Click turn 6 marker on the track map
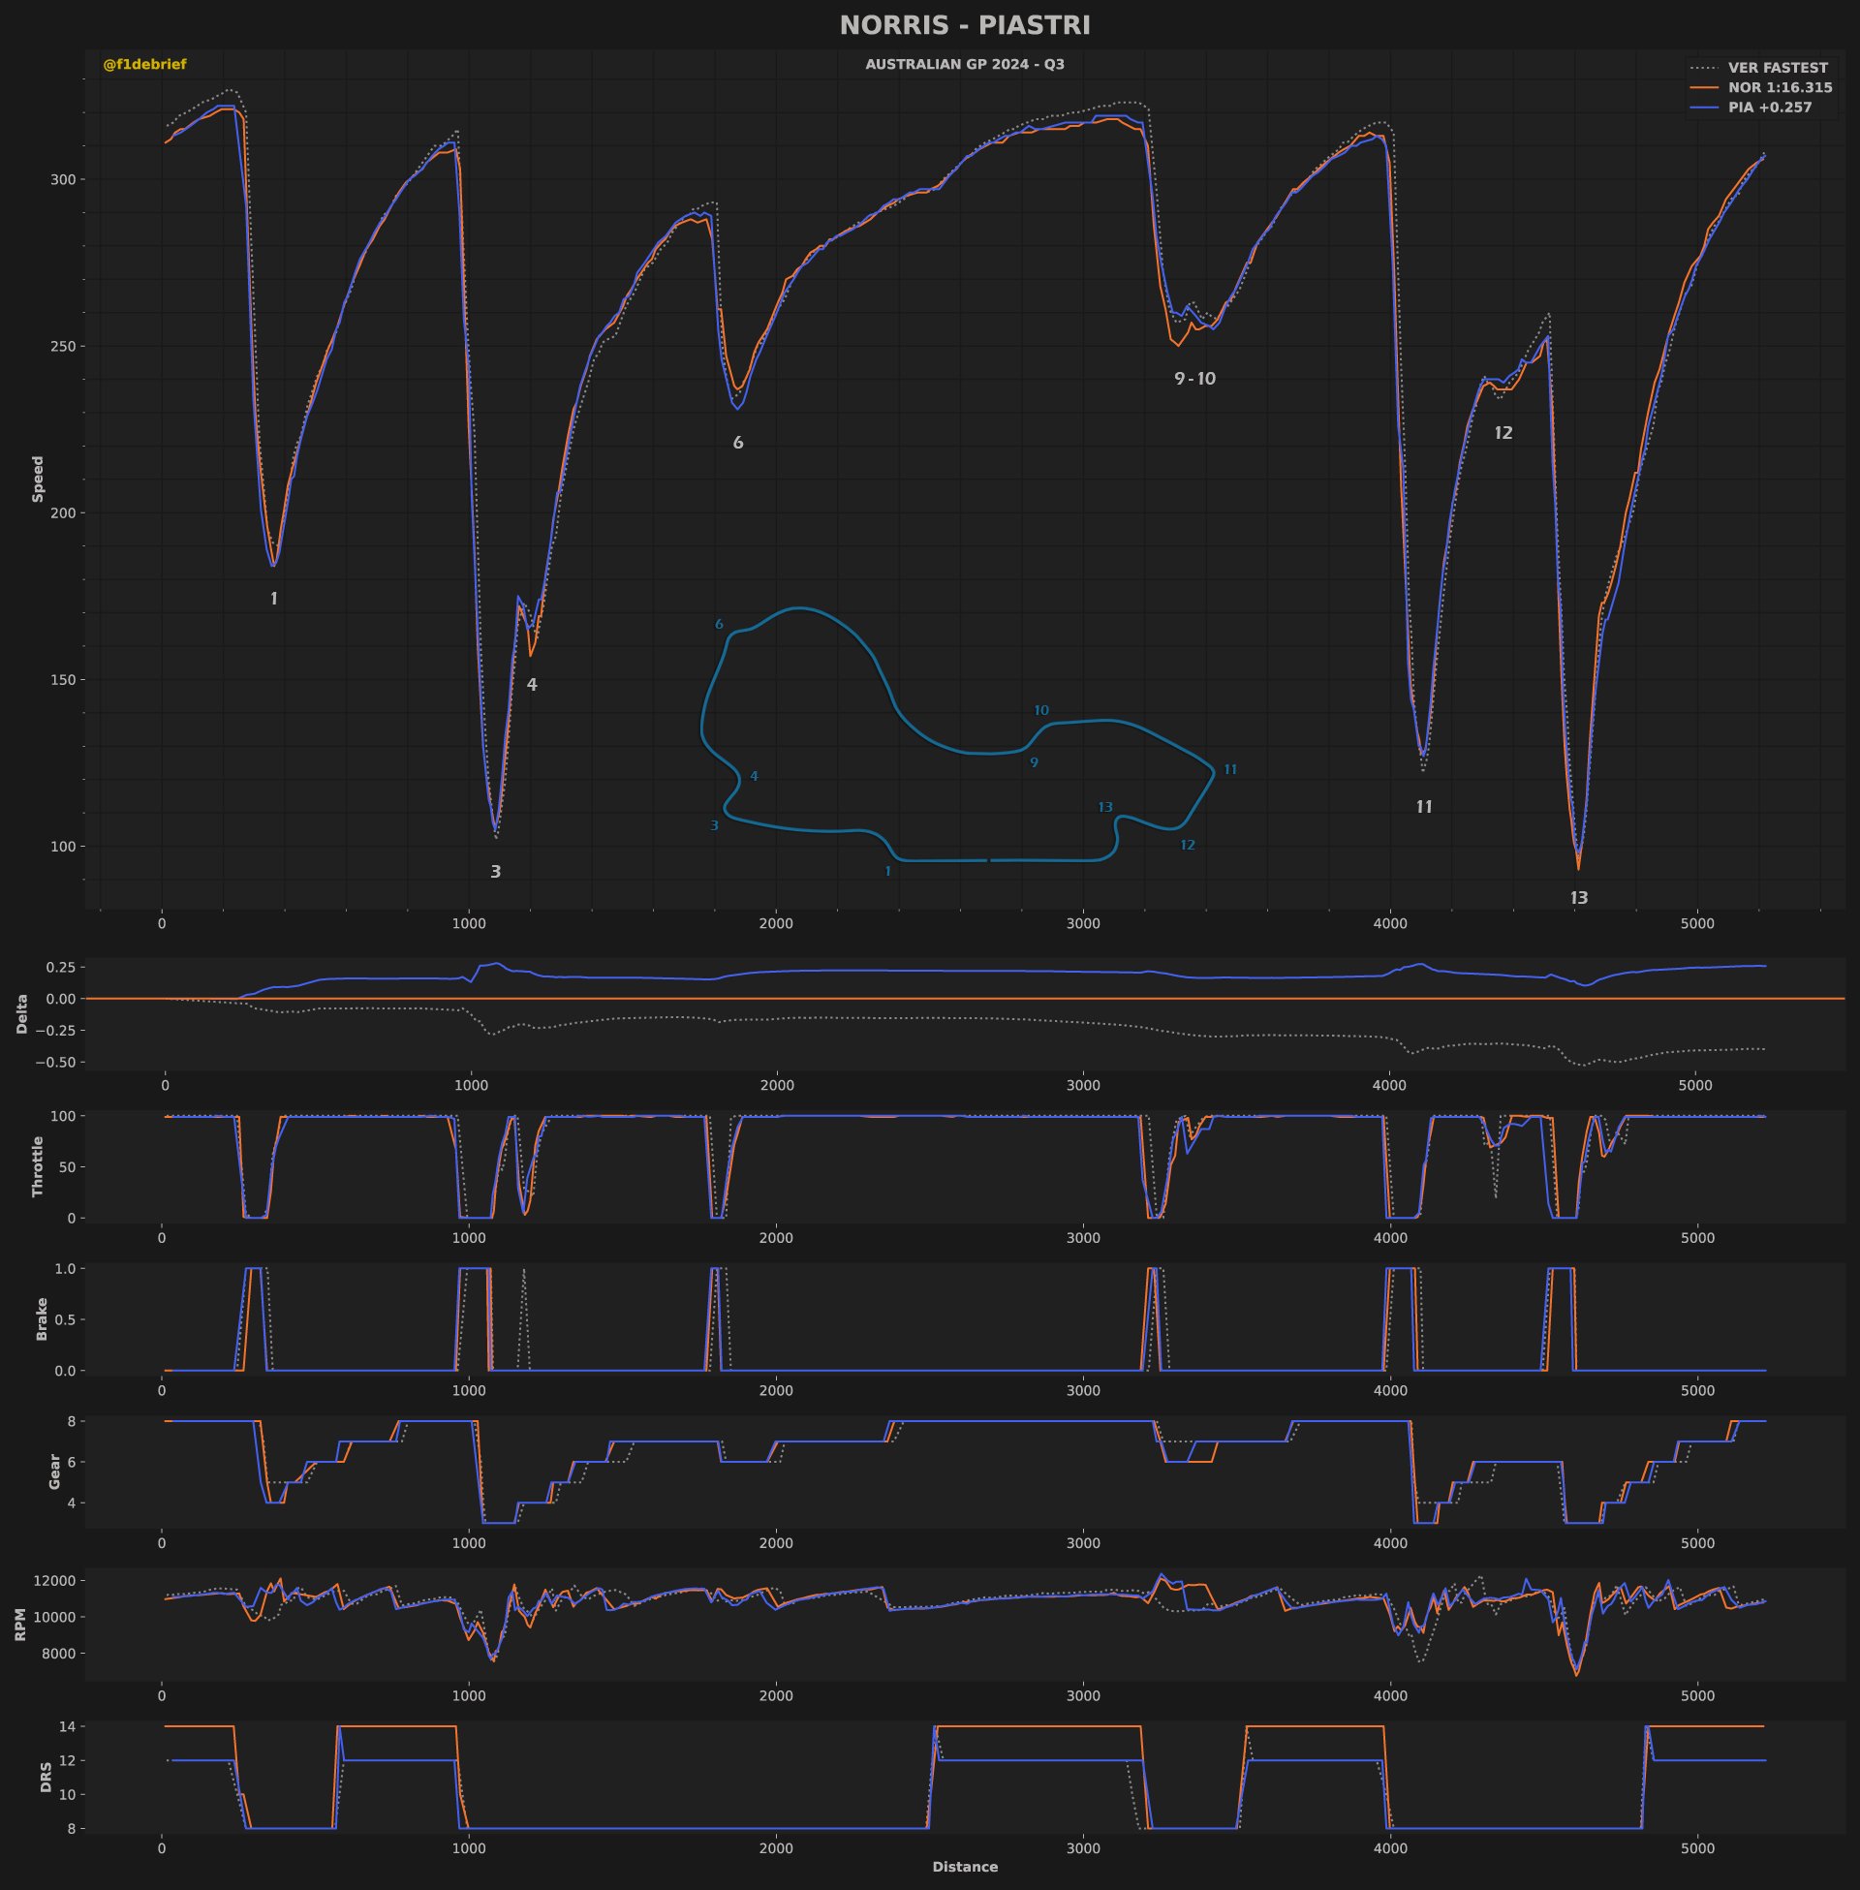This screenshot has width=1860, height=1890. coord(719,624)
